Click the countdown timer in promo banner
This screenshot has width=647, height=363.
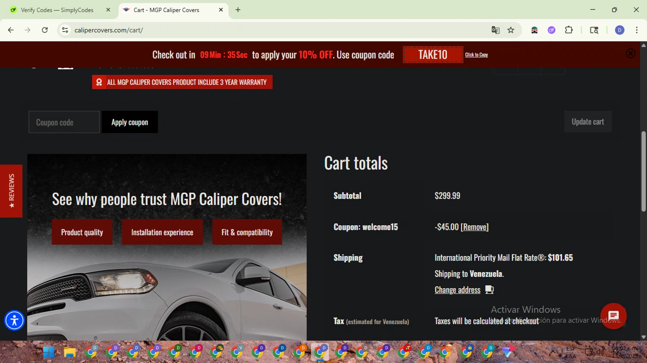pos(223,55)
